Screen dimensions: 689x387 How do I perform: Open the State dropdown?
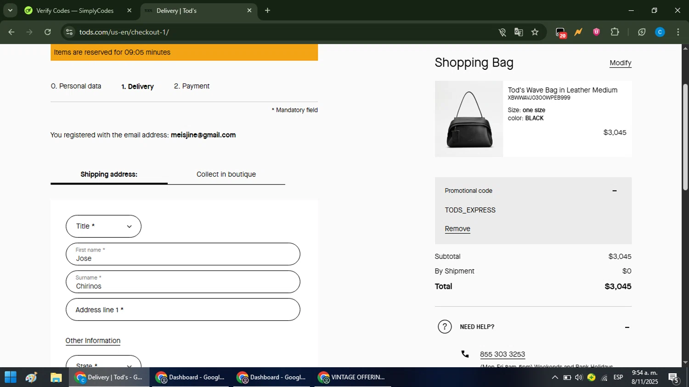(103, 362)
